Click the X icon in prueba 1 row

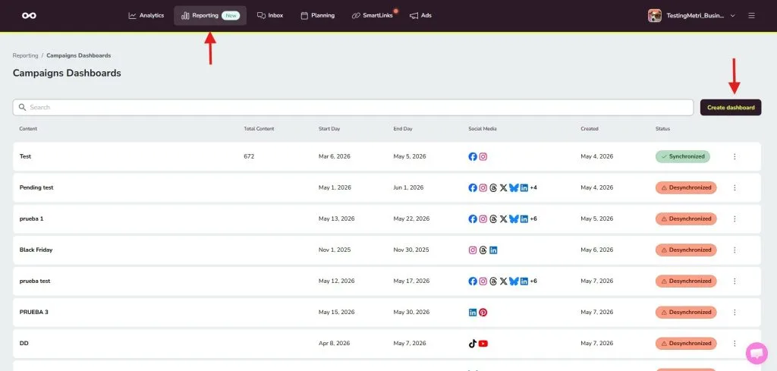pos(504,219)
